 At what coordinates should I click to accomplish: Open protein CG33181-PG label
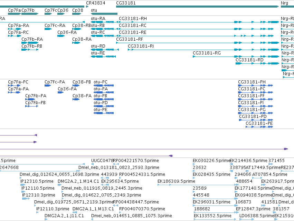click(252, 110)
